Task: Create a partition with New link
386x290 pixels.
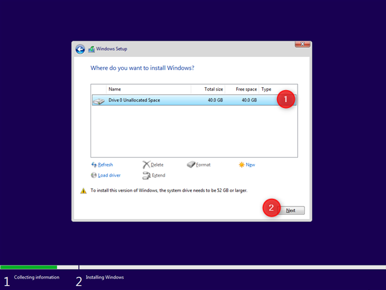Action: (x=250, y=165)
